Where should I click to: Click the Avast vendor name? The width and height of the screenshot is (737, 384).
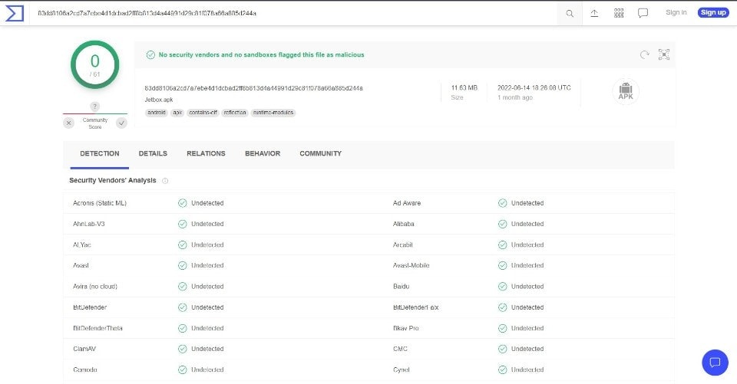pyautogui.click(x=81, y=266)
